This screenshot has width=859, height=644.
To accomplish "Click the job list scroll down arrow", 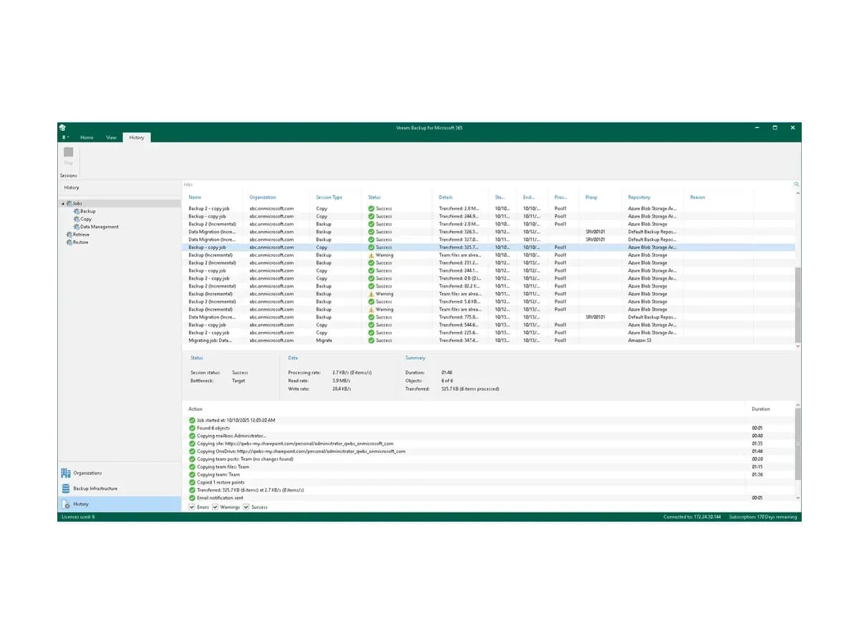I will [798, 345].
